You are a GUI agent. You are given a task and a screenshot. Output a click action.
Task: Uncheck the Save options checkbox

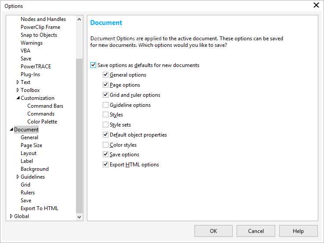105,154
